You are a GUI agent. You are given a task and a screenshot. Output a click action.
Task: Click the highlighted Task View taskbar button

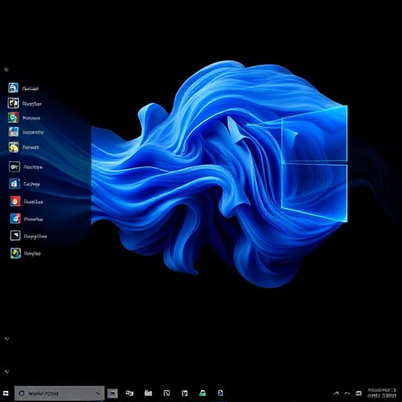tap(112, 393)
